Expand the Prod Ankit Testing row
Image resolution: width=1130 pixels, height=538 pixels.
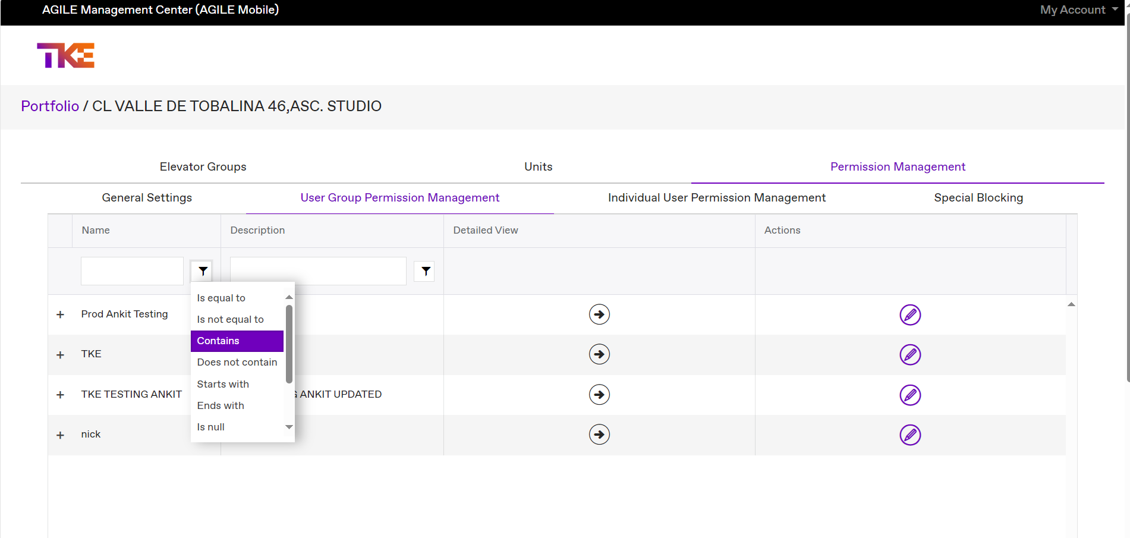[x=60, y=314]
